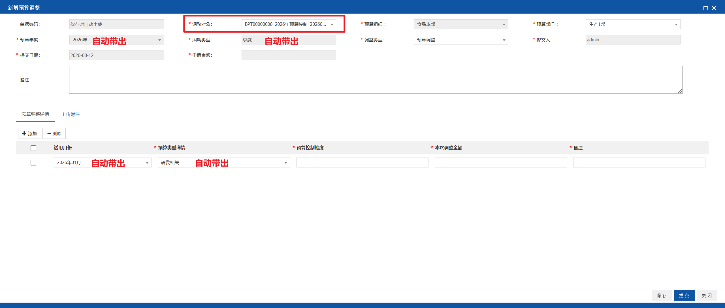This screenshot has width=725, height=308.
Task: Minimize the 新增预算调整 window
Action: coord(697,8)
